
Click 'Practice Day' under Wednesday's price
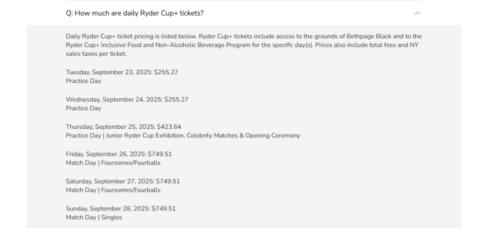tap(83, 108)
